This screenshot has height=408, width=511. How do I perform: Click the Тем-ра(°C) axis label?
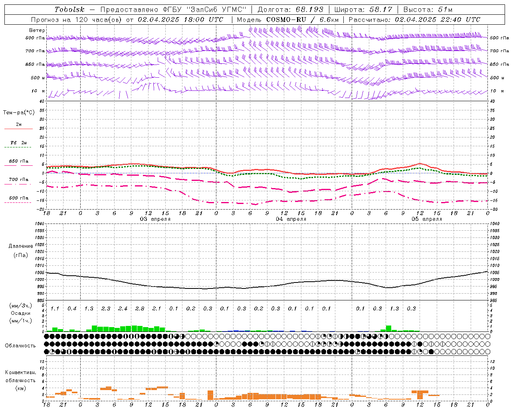19,113
